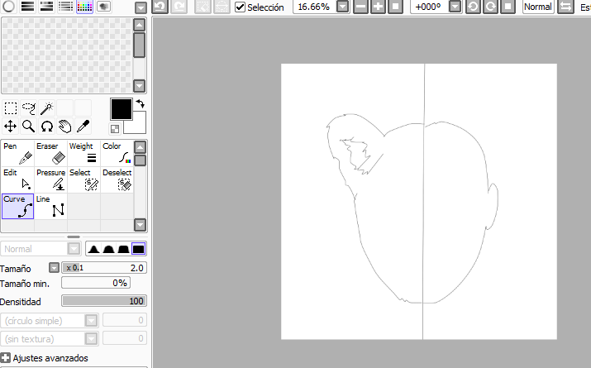Select the Hand pan tool
The width and height of the screenshot is (591, 368).
coord(64,126)
